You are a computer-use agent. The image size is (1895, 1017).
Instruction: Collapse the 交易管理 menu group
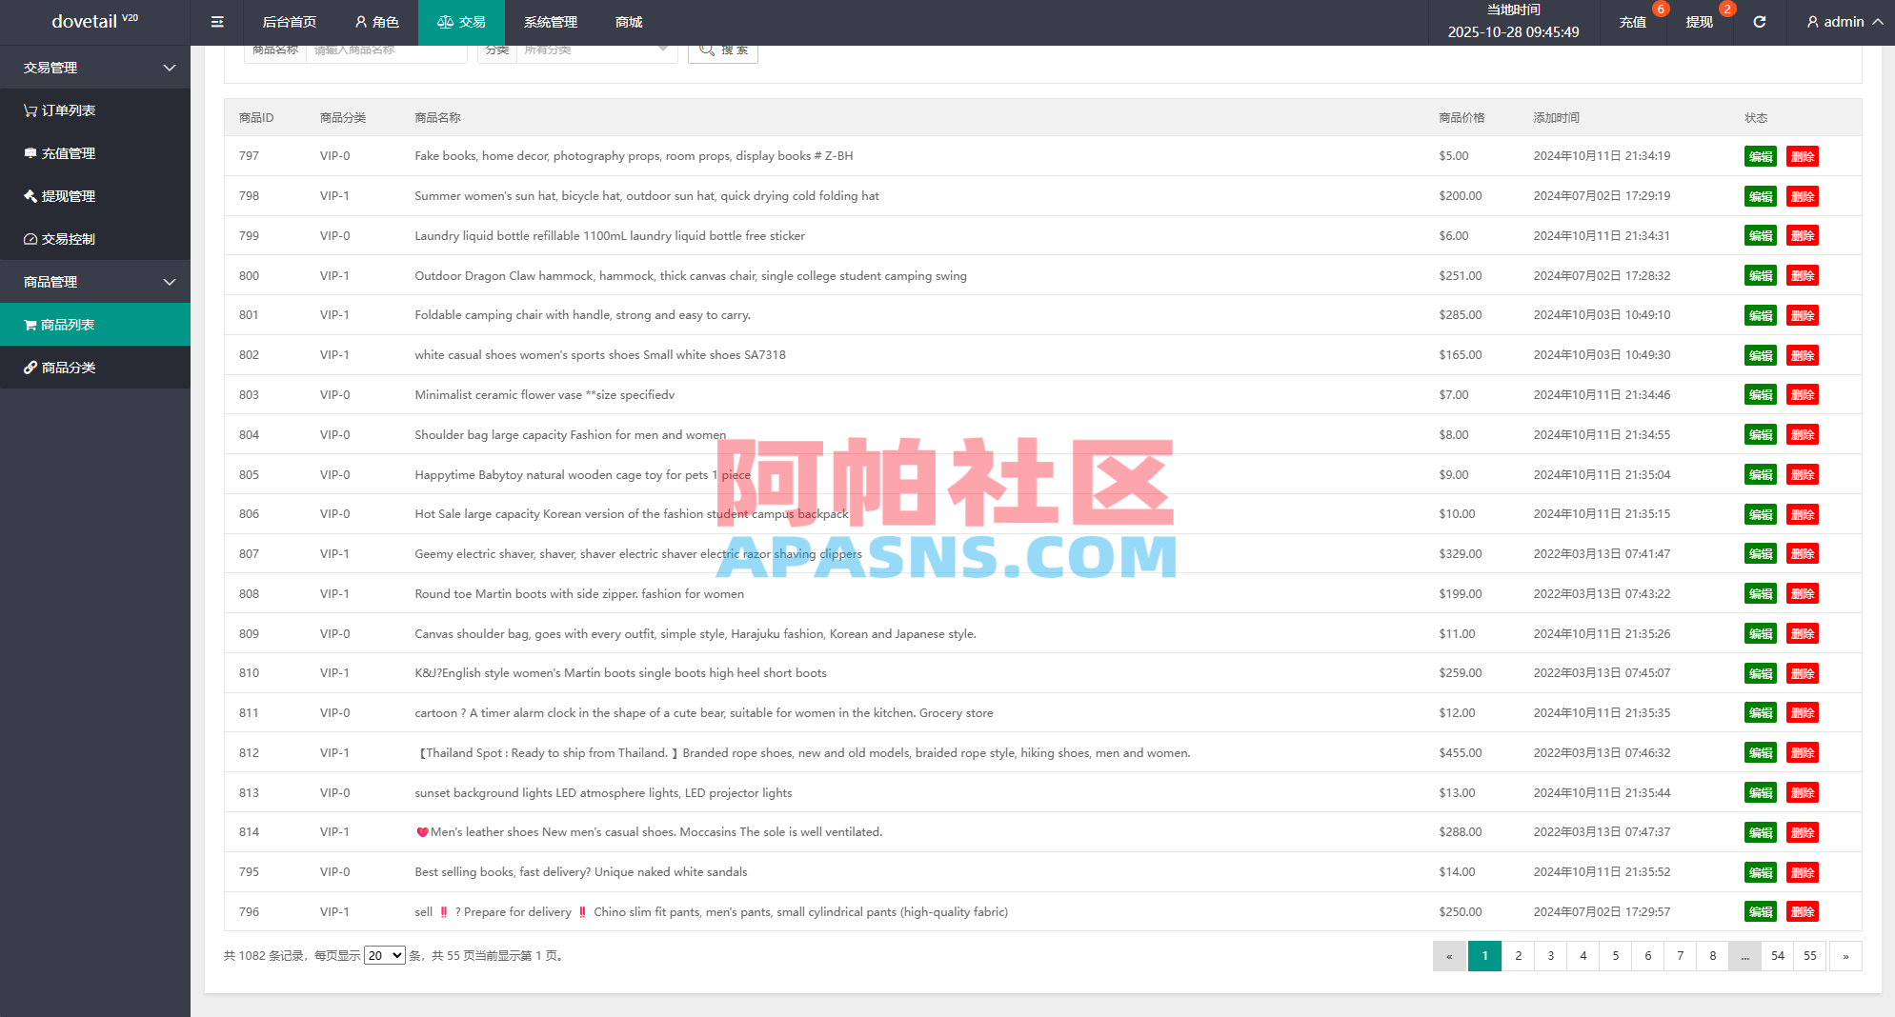pyautogui.click(x=95, y=68)
